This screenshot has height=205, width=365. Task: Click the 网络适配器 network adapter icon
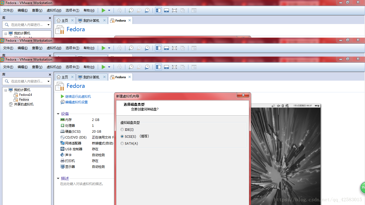[x=63, y=143]
